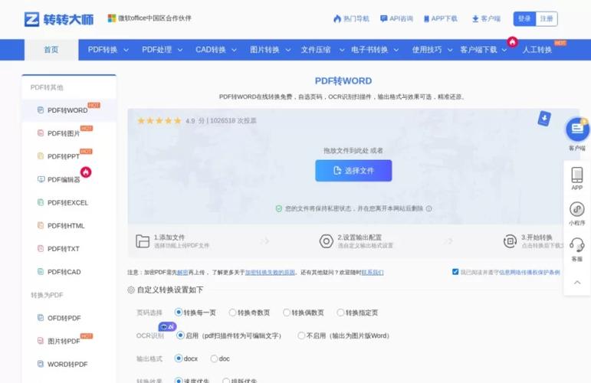This screenshot has height=383, width=591.
Task: Click the info icon after privacy notice
Action: pos(429,208)
